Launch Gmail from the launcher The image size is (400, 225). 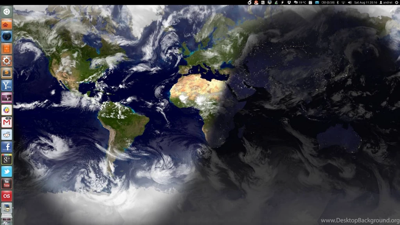point(6,123)
